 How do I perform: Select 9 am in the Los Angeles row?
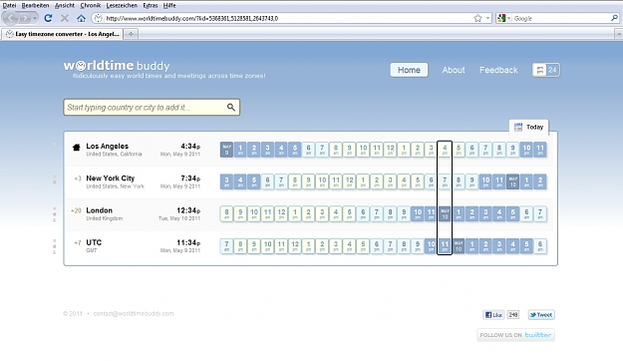click(x=349, y=150)
